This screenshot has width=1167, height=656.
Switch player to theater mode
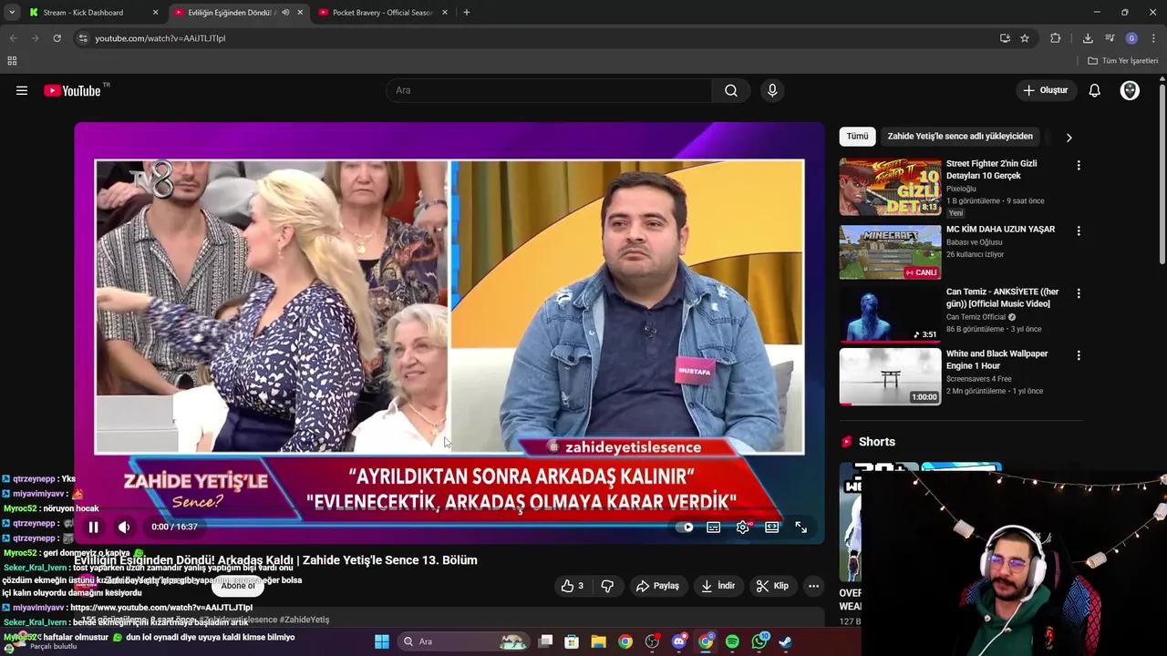point(772,527)
